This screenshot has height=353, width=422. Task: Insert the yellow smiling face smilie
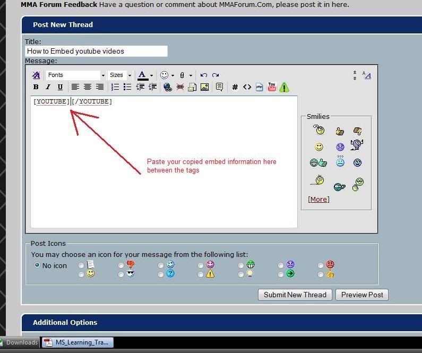pos(319,147)
